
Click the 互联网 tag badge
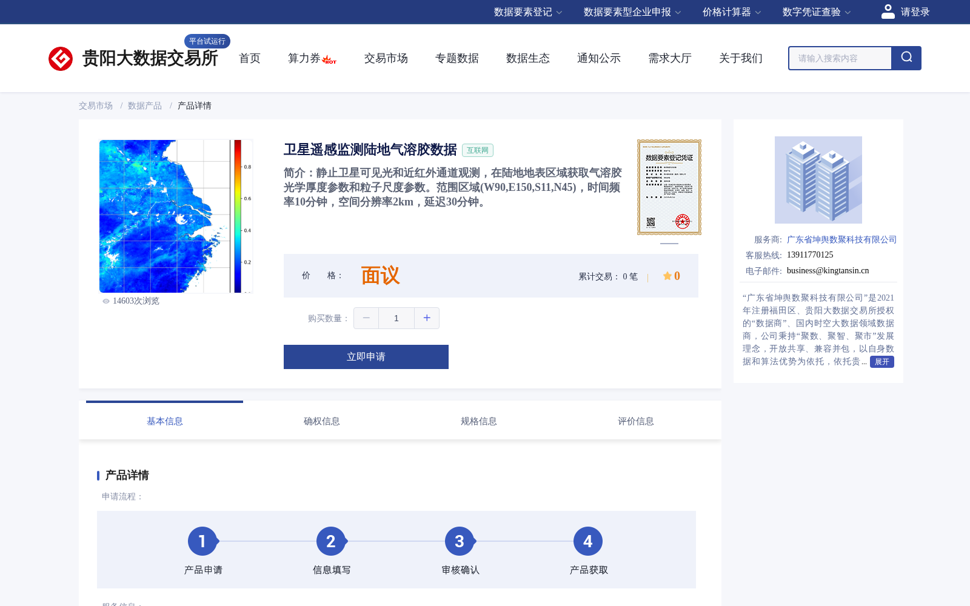coord(478,150)
